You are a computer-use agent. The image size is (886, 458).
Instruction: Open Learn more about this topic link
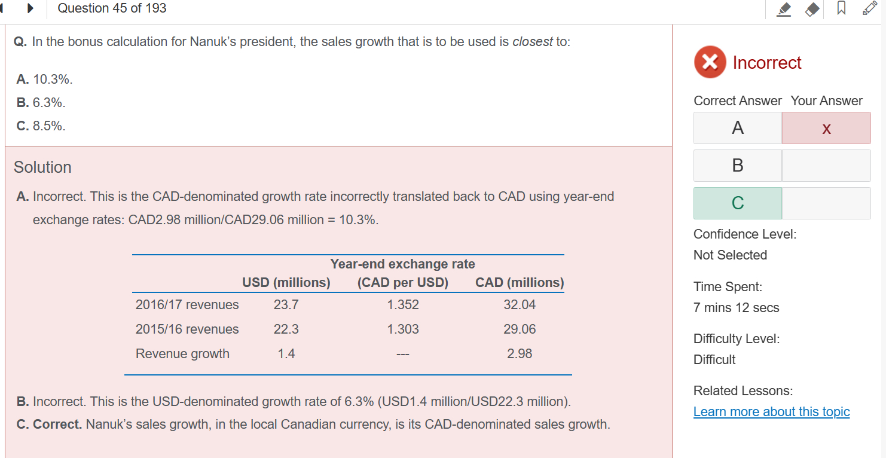pyautogui.click(x=771, y=411)
